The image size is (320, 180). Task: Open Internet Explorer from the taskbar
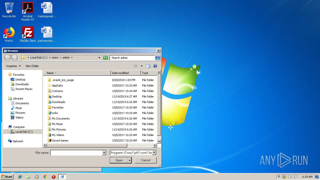pyautogui.click(x=20, y=177)
